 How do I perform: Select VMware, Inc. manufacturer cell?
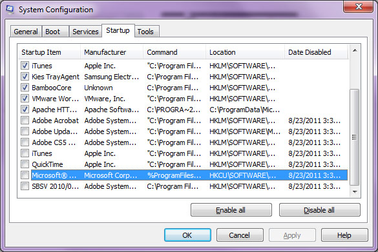point(105,99)
